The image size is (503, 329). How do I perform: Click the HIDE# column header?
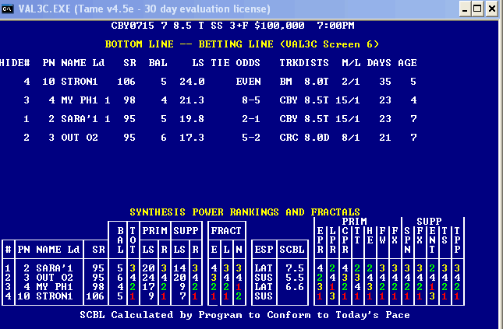tap(15, 63)
